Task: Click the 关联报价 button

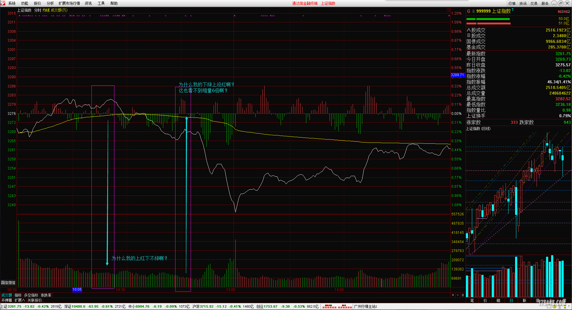Action: point(35,300)
